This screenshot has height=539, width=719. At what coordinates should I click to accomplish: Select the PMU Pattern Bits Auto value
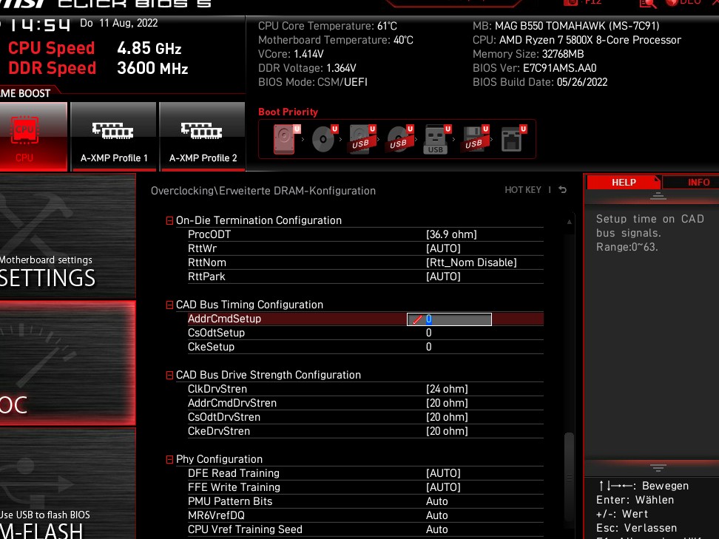click(436, 501)
